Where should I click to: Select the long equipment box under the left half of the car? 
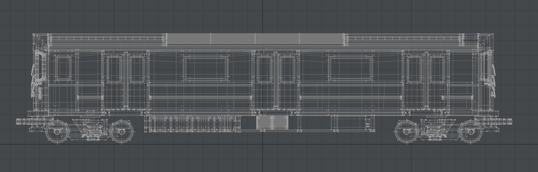point(192,124)
